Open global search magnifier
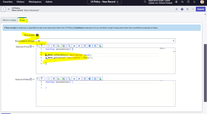The image size is (207, 114). click(145, 2)
